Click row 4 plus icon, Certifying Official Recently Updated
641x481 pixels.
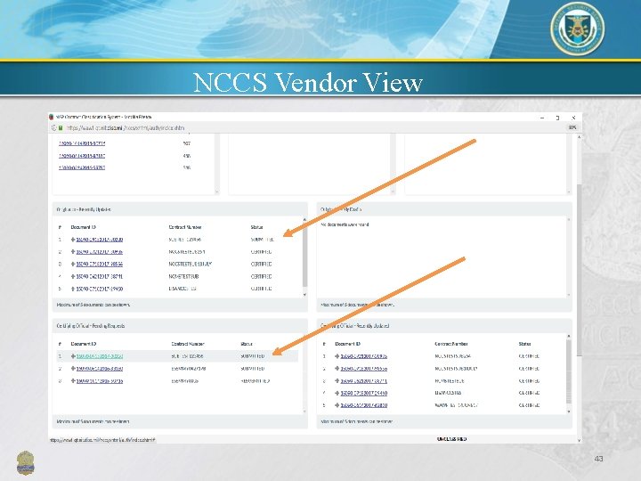tap(337, 393)
